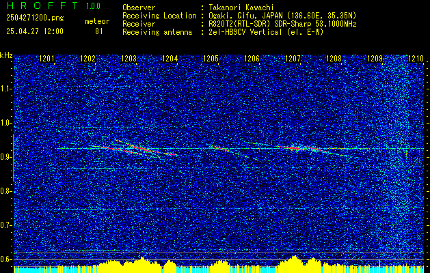
Task: Click the 1204 time marker
Action: click(x=170, y=59)
